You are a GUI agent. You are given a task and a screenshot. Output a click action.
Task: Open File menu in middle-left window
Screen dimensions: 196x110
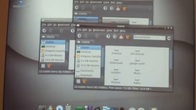point(44,25)
